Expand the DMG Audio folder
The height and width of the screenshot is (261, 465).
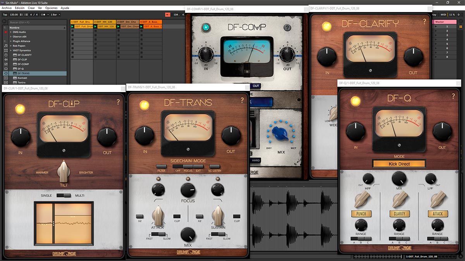11,32
